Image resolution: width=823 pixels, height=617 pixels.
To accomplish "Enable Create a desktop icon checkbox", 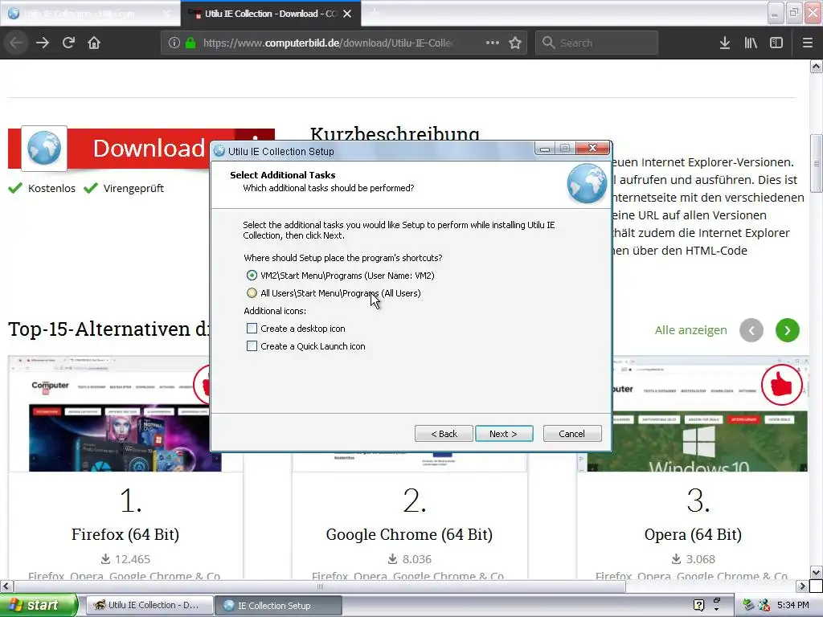I will (252, 329).
